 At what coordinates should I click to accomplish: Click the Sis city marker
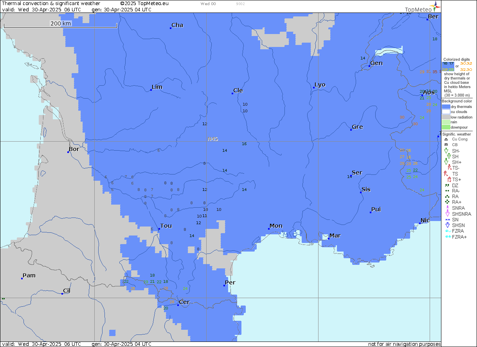(361, 192)
